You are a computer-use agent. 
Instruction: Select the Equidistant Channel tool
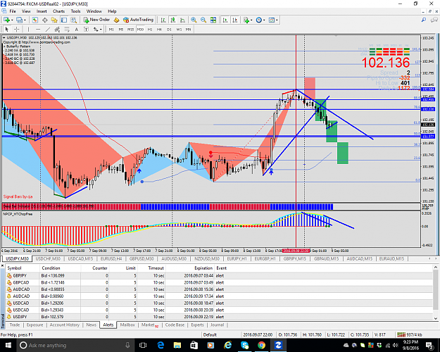57,29
